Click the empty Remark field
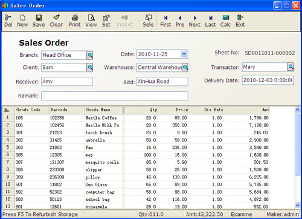Image resolution: width=302 pixels, height=219 pixels. 115,96
